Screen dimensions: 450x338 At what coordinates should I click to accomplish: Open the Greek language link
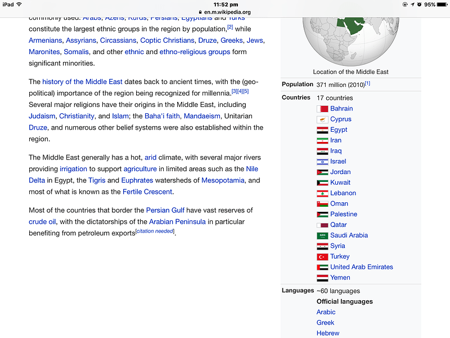326,323
